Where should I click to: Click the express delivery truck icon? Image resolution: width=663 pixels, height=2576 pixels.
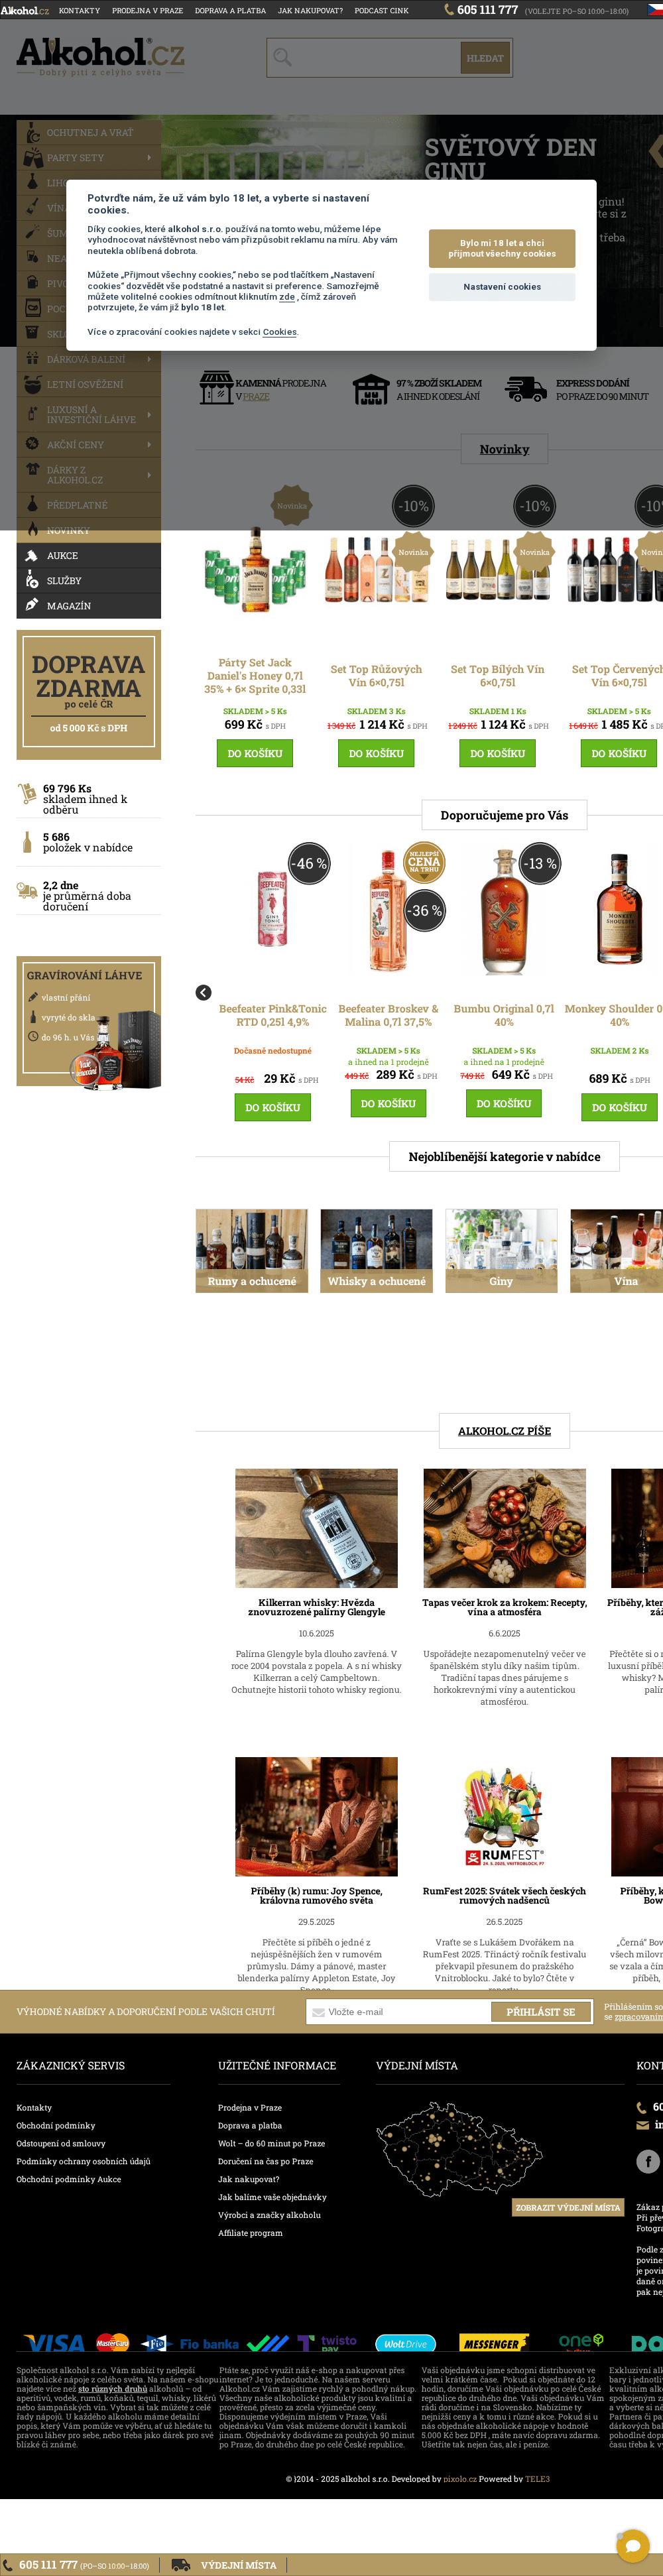pos(524,389)
